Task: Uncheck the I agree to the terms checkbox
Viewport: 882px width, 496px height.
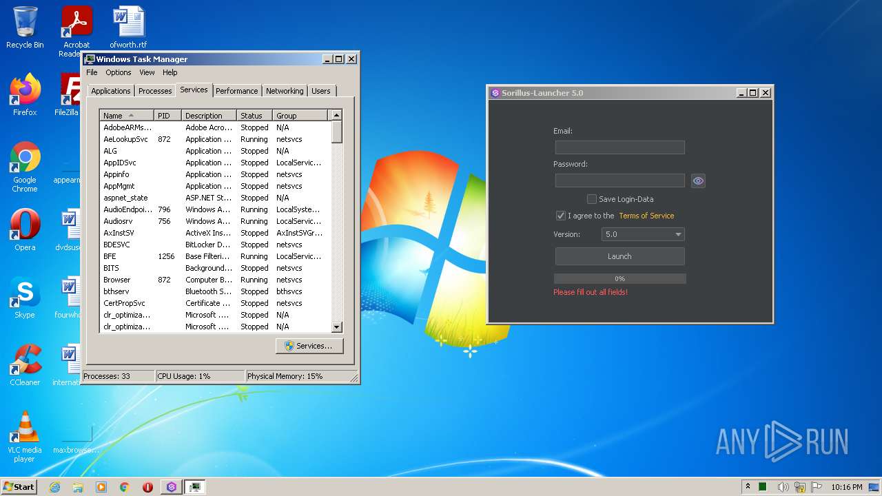Action: (x=560, y=216)
